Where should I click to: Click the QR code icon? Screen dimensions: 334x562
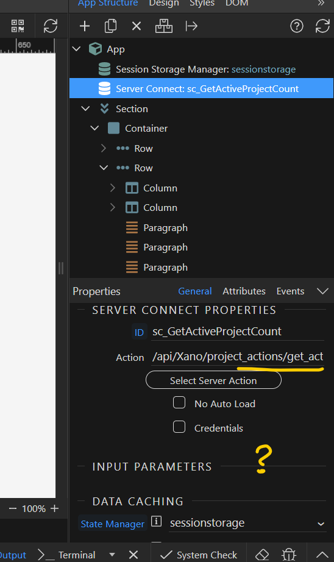[18, 26]
